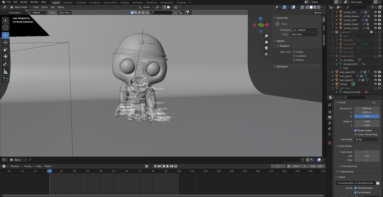Enable Affect Only Parents checkbox

[294, 60]
